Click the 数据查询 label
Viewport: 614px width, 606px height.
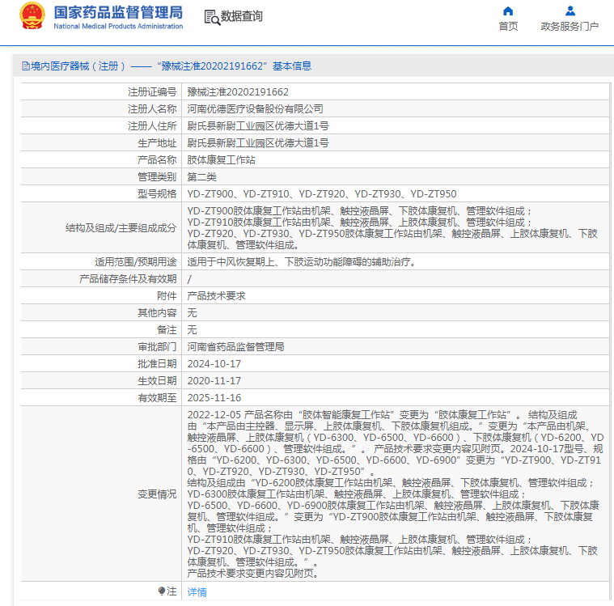point(242,16)
